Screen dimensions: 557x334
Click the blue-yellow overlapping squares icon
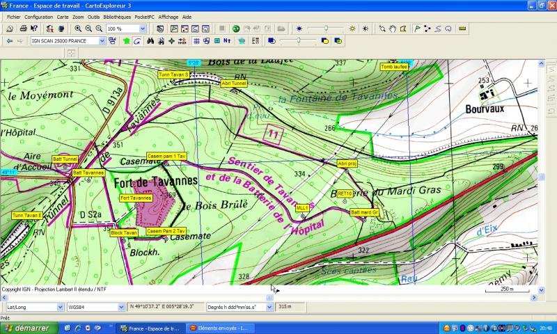[x=324, y=41]
